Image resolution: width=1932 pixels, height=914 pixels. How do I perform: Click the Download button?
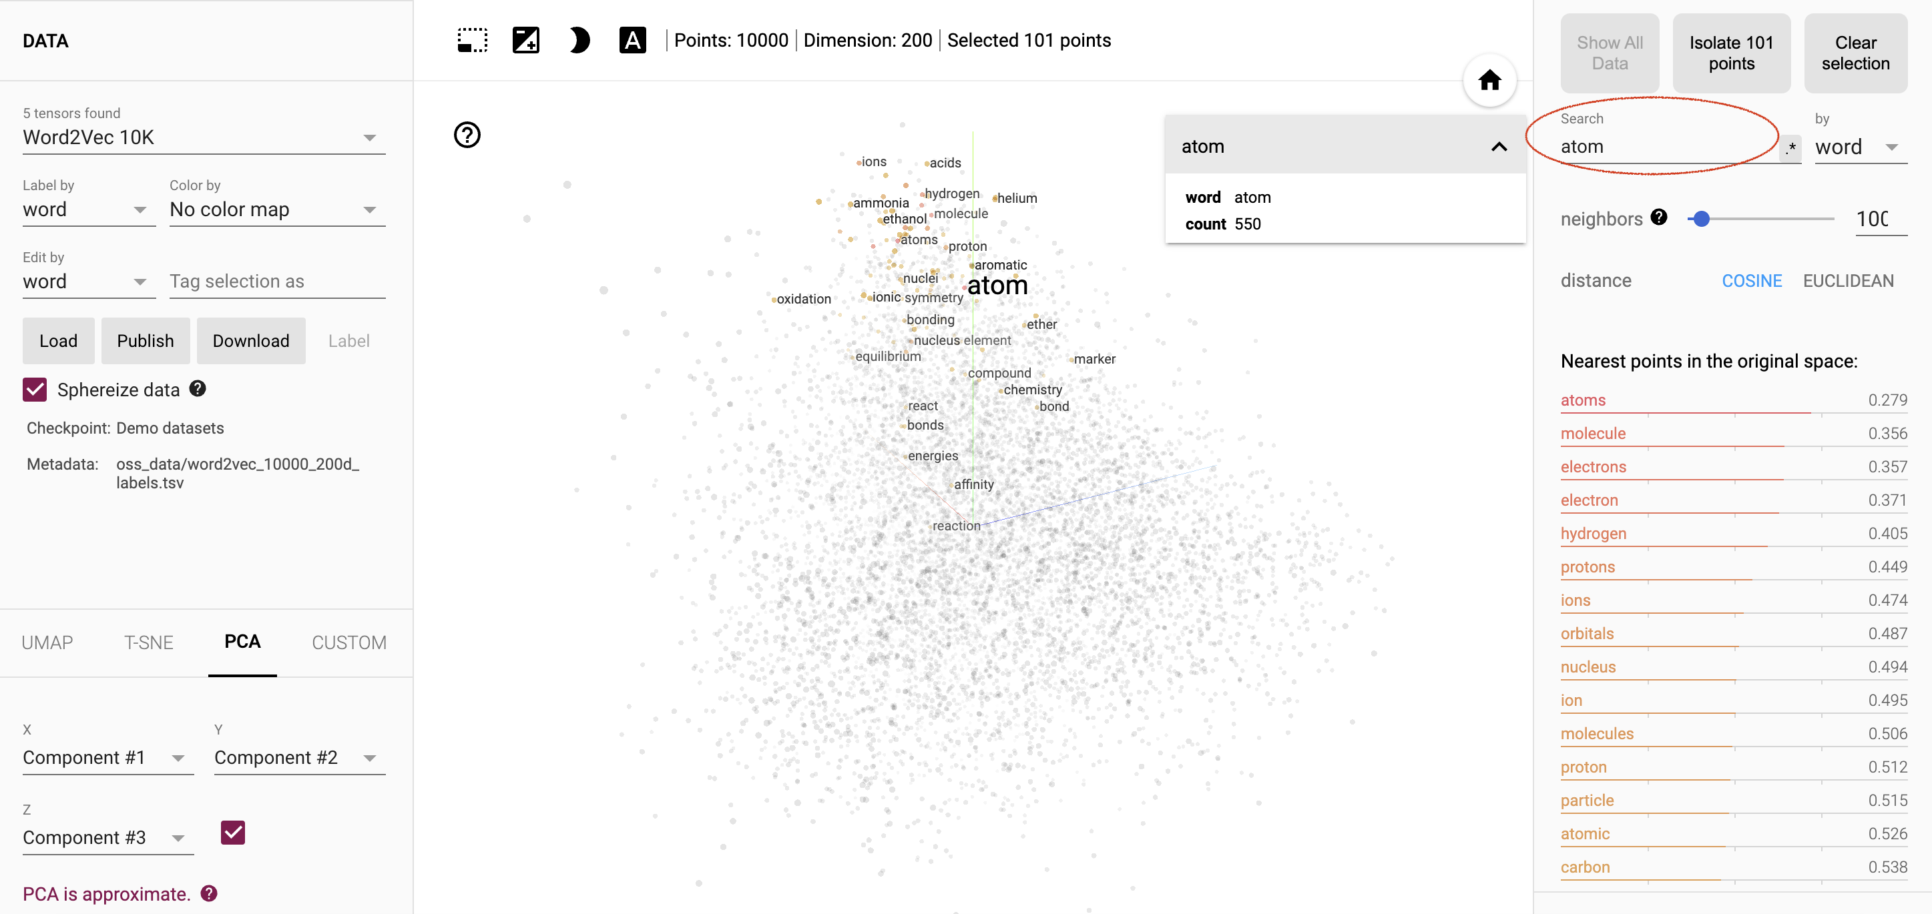[250, 340]
